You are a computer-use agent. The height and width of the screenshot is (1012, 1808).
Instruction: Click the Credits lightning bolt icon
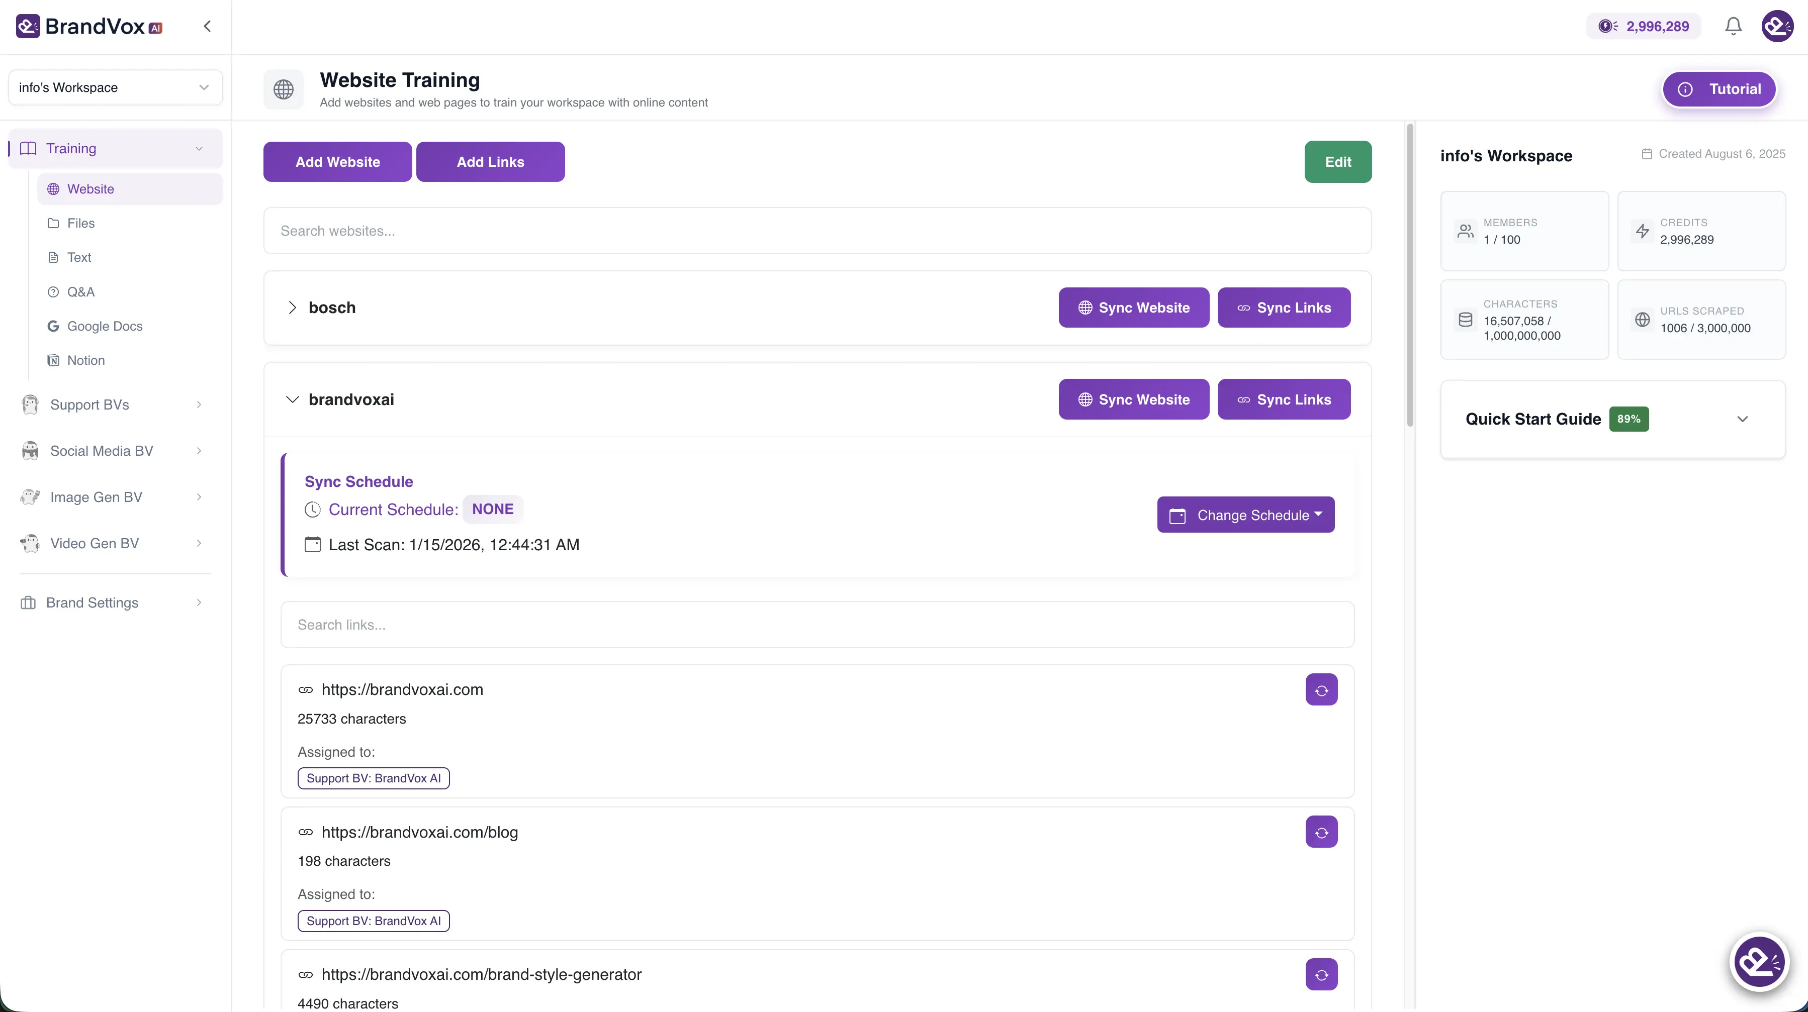point(1643,232)
